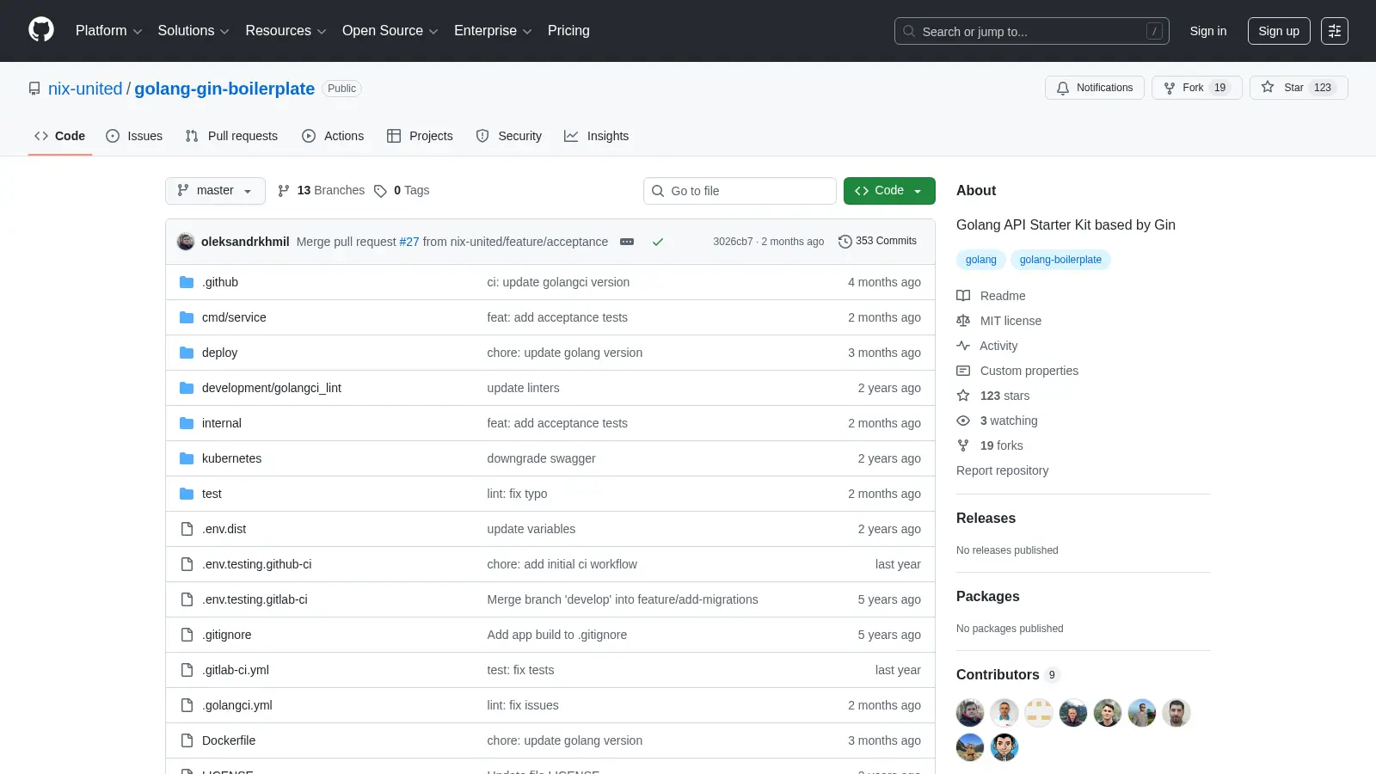Click the file icon next to .gitignore
This screenshot has width=1376, height=774.
pyautogui.click(x=187, y=635)
